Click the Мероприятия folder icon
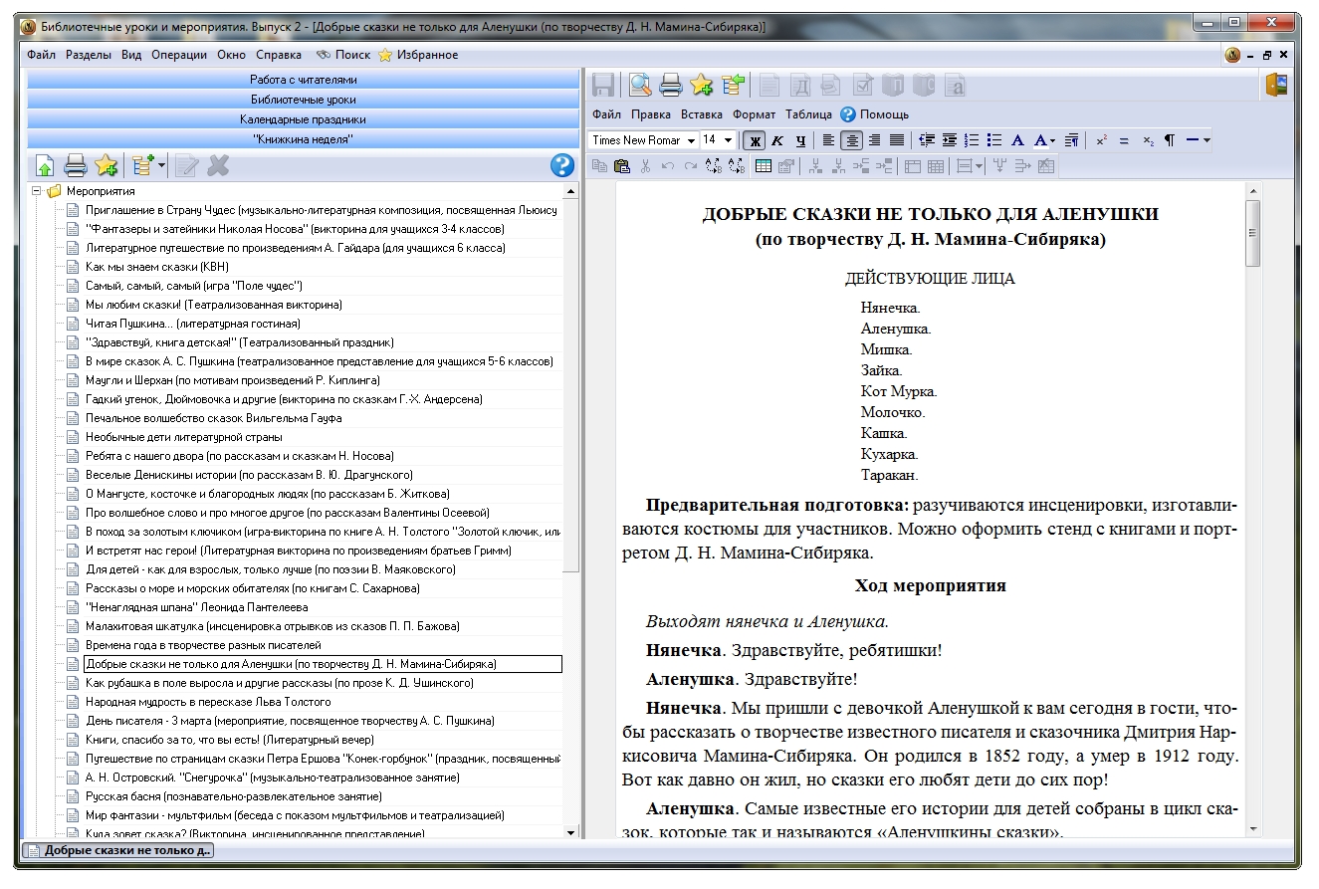The height and width of the screenshot is (889, 1319). point(54,191)
